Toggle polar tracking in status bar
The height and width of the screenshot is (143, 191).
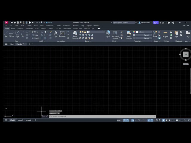pos(139,120)
